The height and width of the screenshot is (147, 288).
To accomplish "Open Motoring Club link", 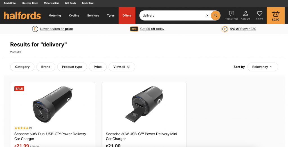I will point(52,3).
